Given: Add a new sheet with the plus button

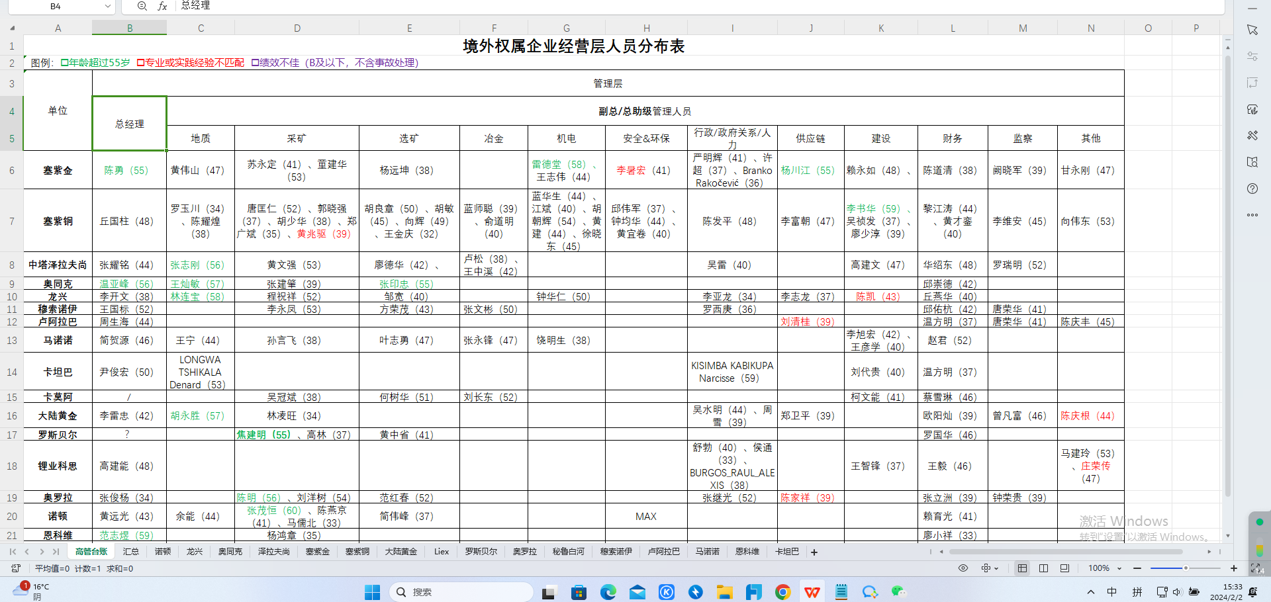Looking at the screenshot, I should (814, 552).
